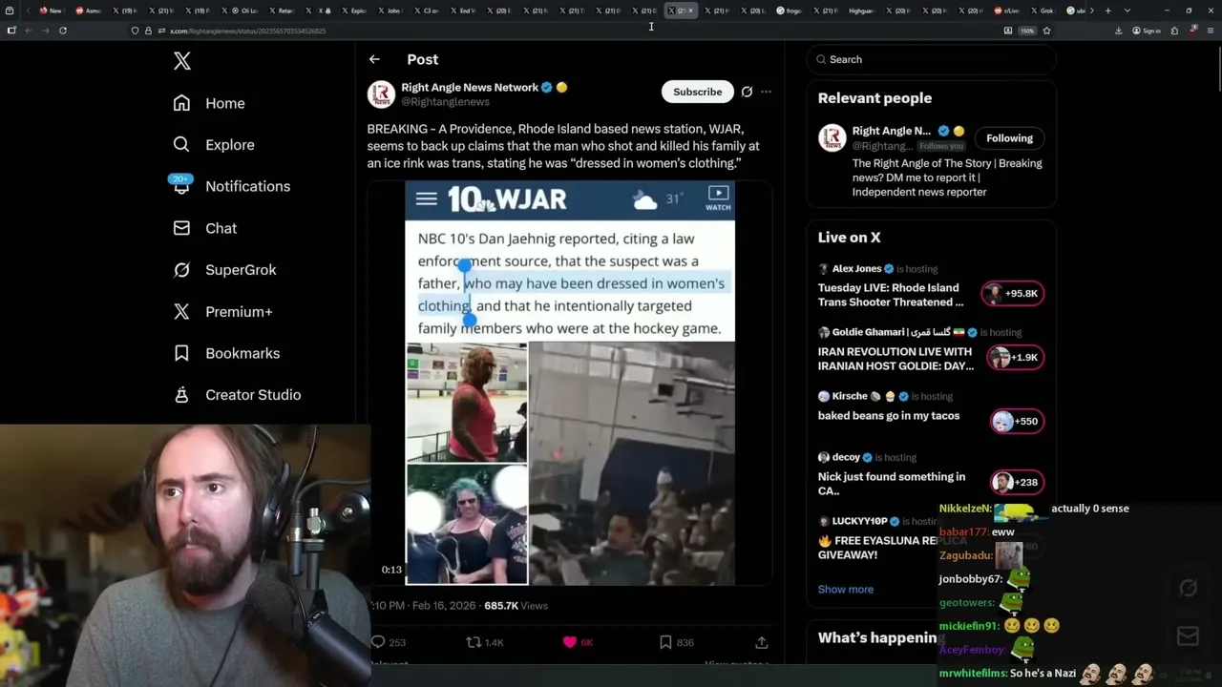Switch to the 'Explore' browser tab
This screenshot has width=1222, height=687.
tap(356, 10)
